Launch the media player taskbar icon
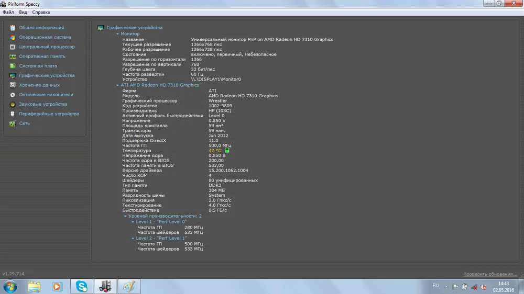The image size is (524, 294). coord(57,287)
